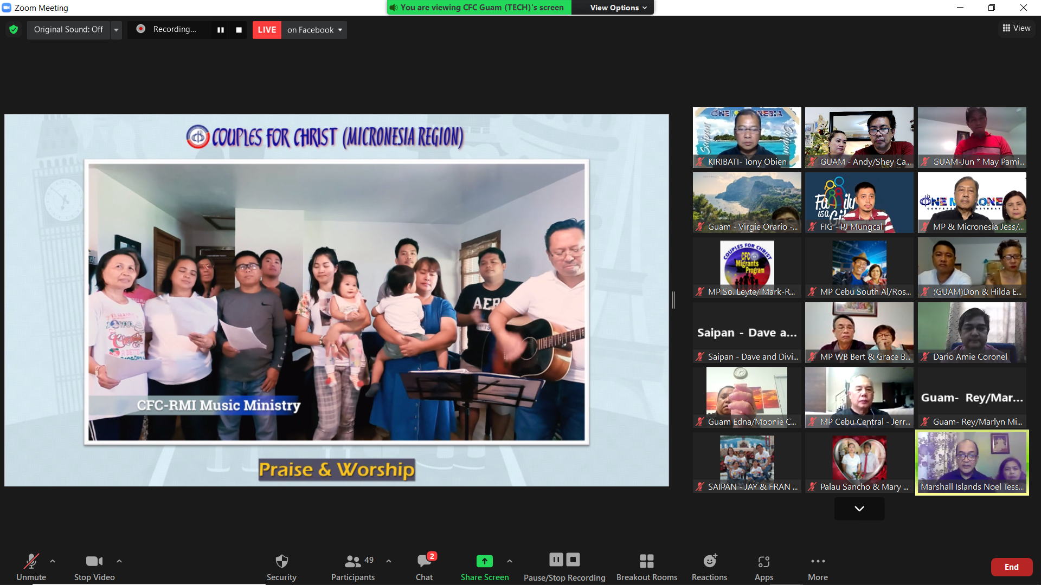
Task: Pause recording from top bar
Action: coord(221,30)
